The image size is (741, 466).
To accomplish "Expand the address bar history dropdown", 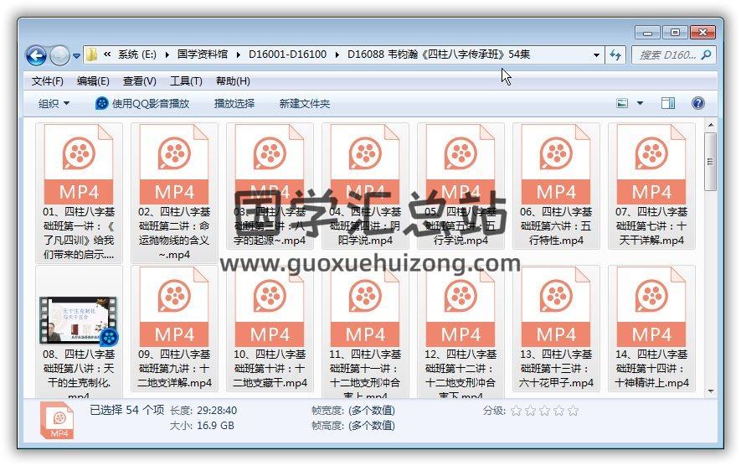I will click(x=596, y=54).
